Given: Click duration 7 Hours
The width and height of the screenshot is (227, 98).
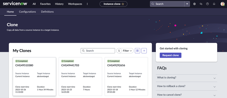Looking at the screenshot, I should point(86,90).
